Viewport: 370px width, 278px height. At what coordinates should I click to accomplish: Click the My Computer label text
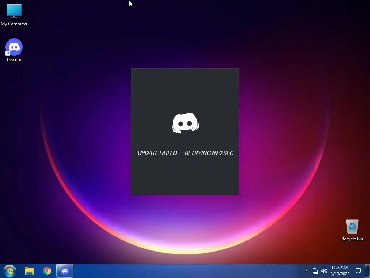pos(14,24)
